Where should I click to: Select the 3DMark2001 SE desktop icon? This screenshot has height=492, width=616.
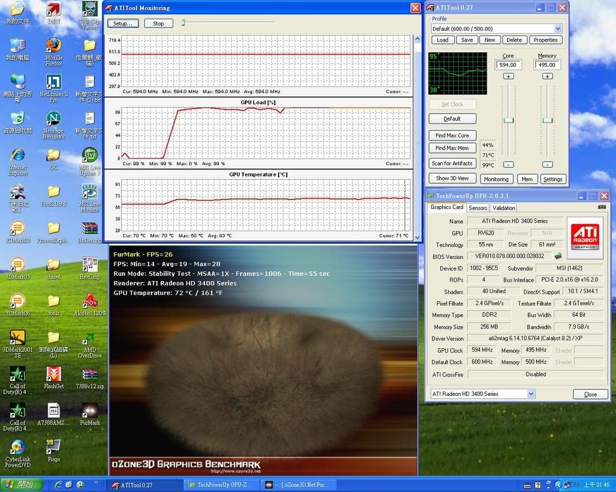point(17,344)
